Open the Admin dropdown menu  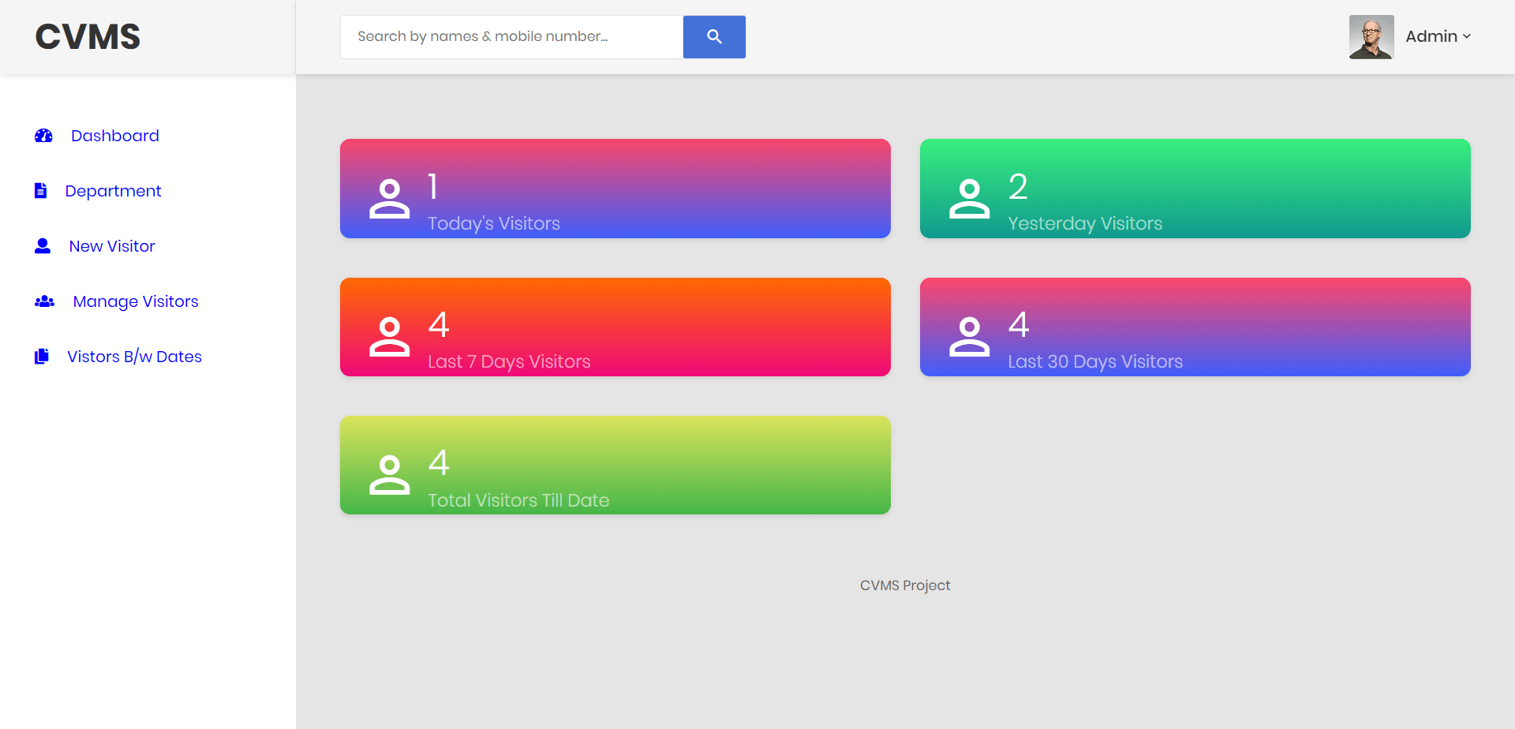[x=1431, y=36]
